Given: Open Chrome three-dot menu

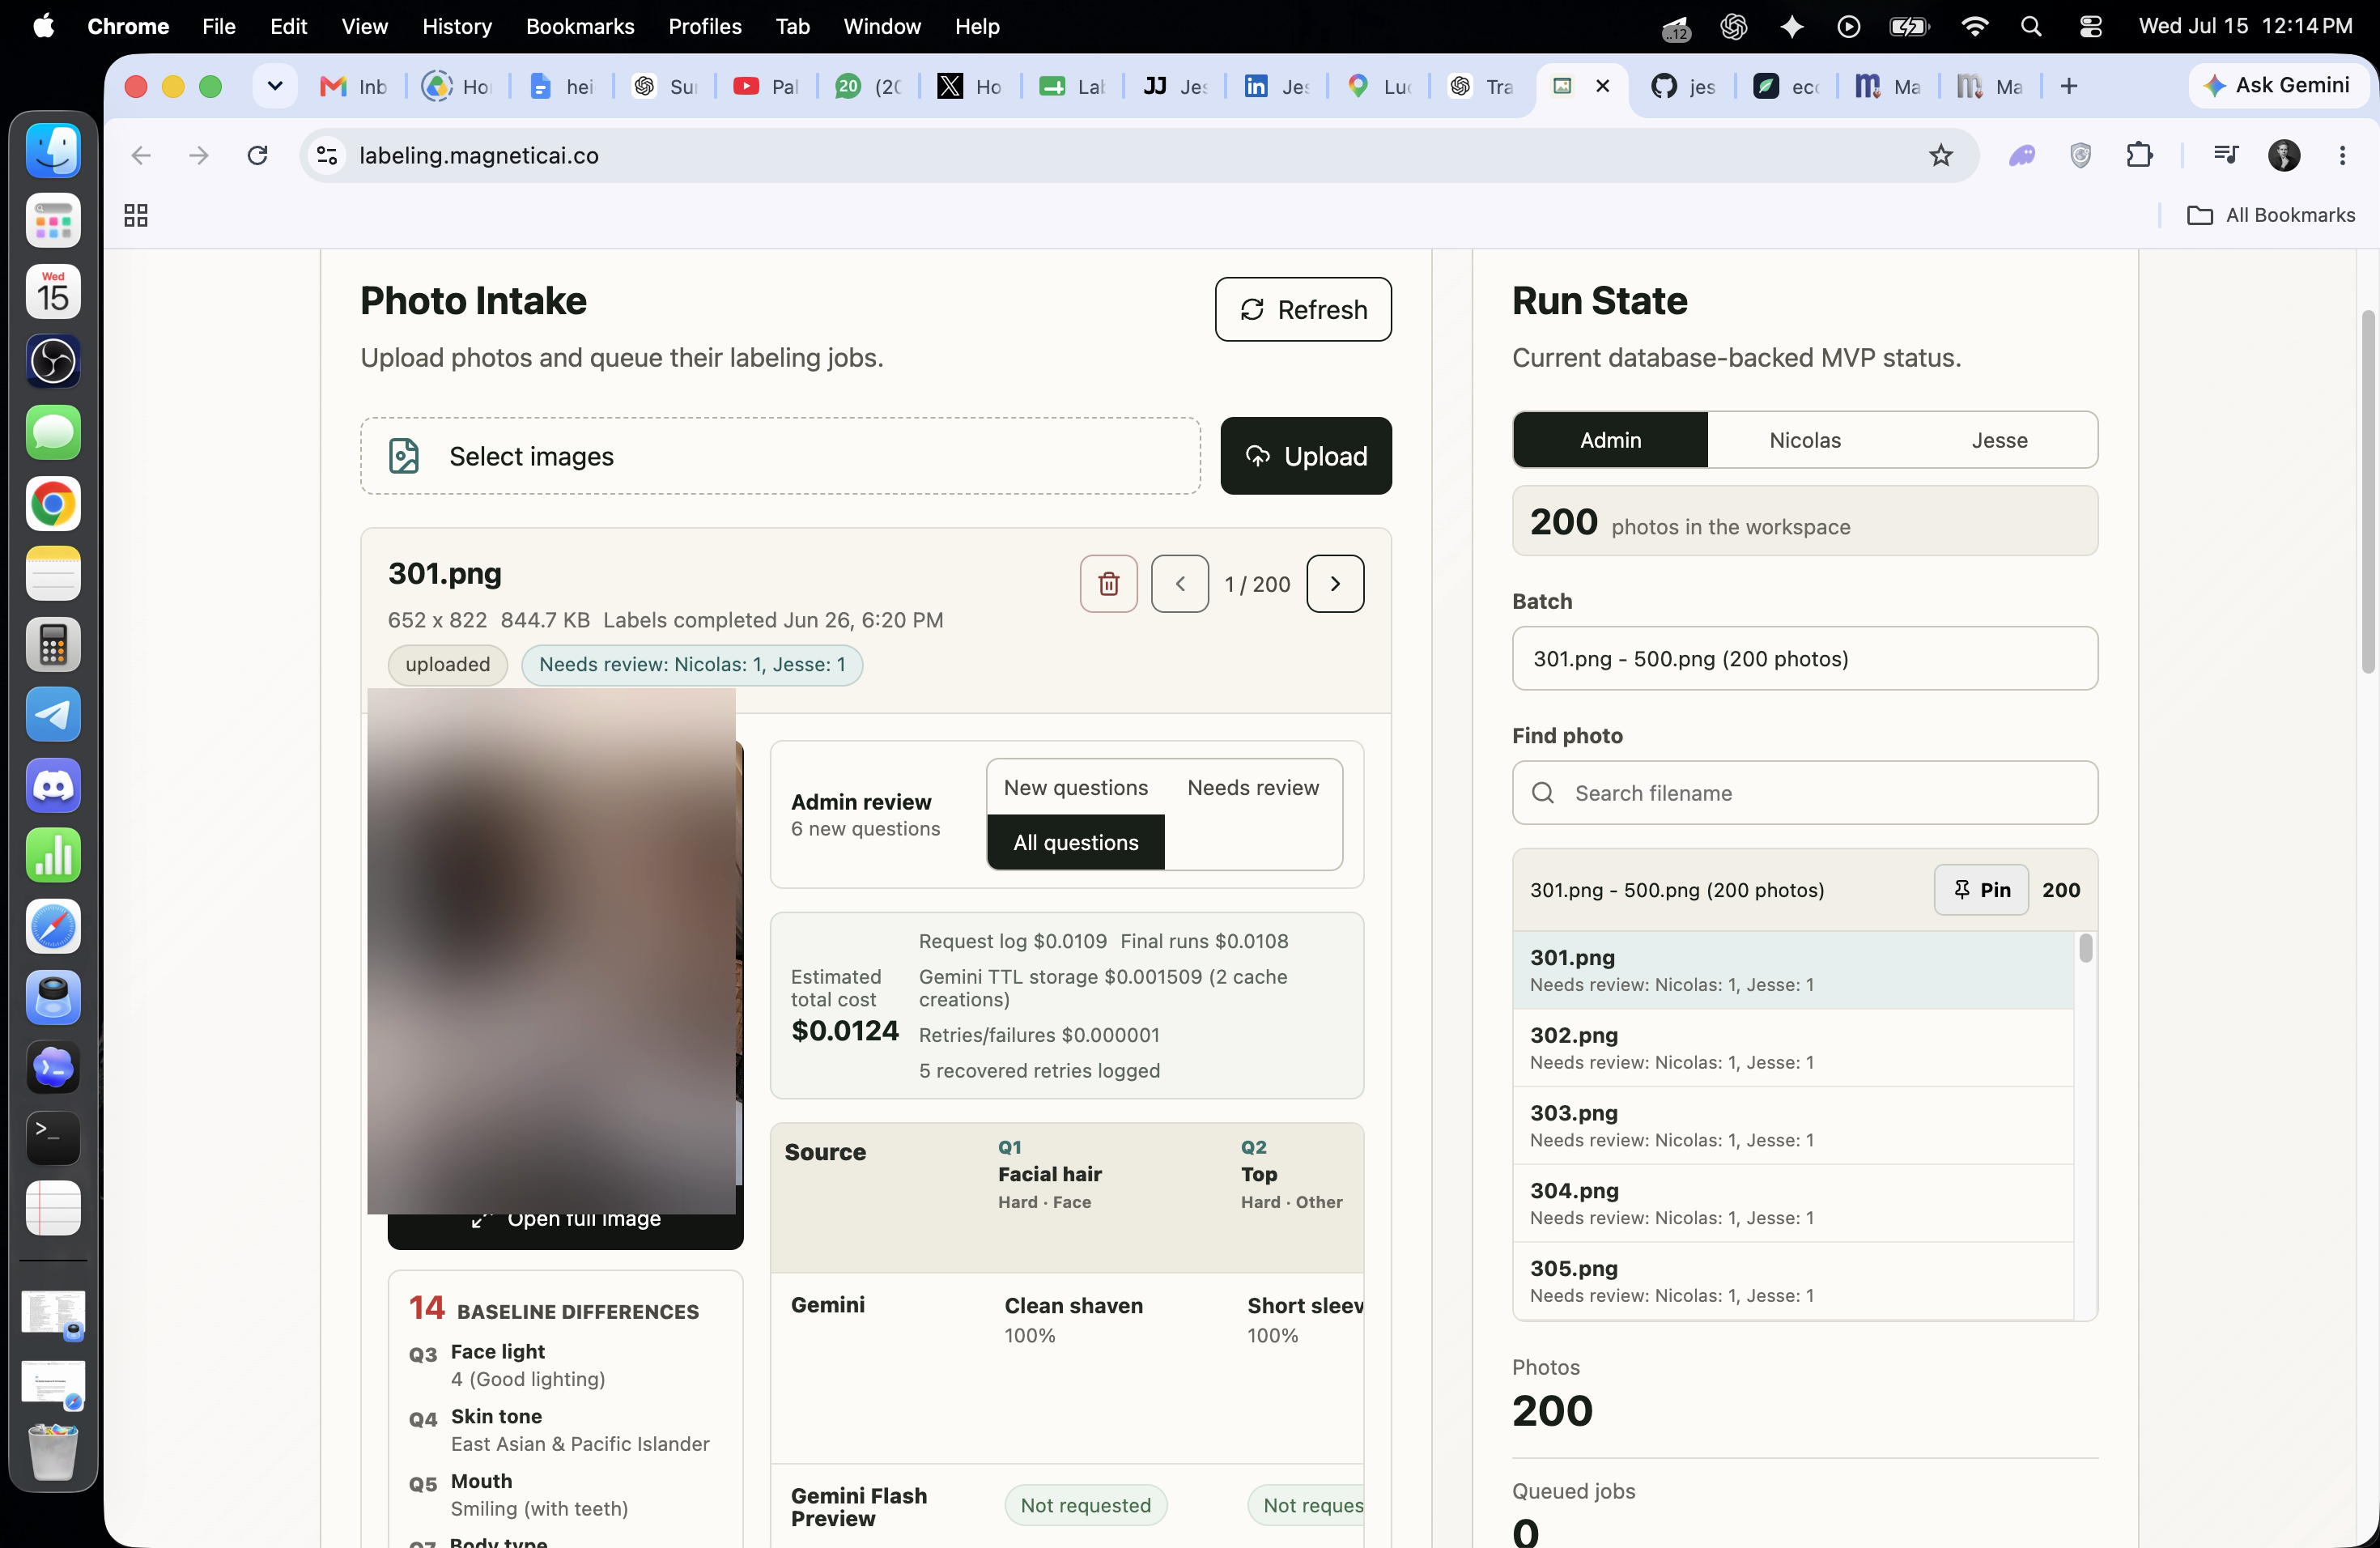Looking at the screenshot, I should point(2342,156).
